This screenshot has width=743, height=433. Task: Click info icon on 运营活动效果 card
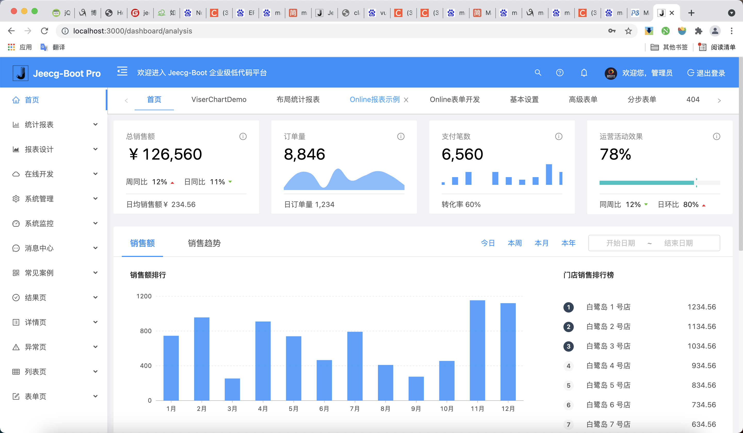point(716,136)
